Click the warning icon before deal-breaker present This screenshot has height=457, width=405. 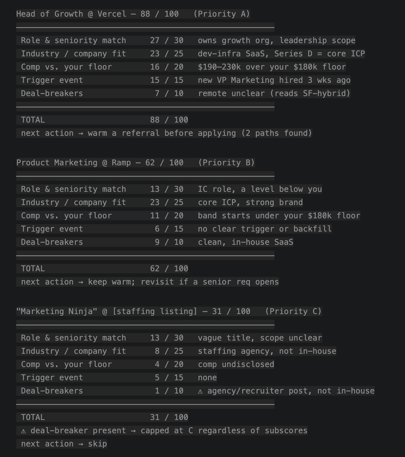(x=23, y=431)
